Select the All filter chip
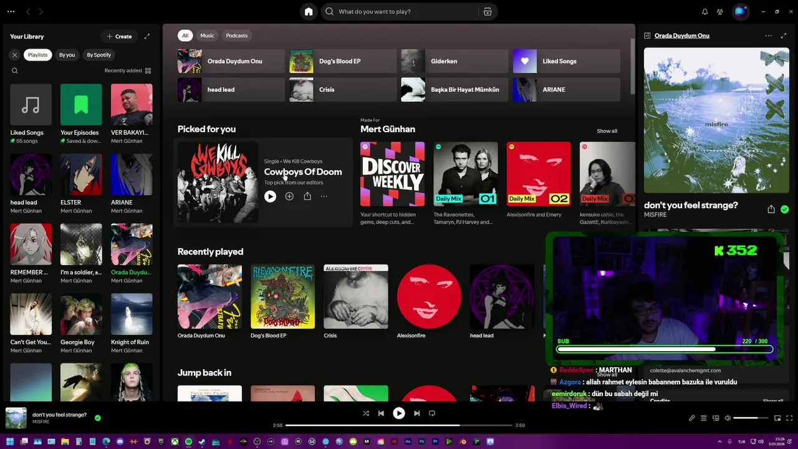 [x=185, y=36]
